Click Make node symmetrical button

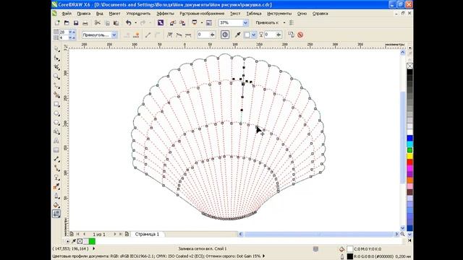click(x=188, y=35)
